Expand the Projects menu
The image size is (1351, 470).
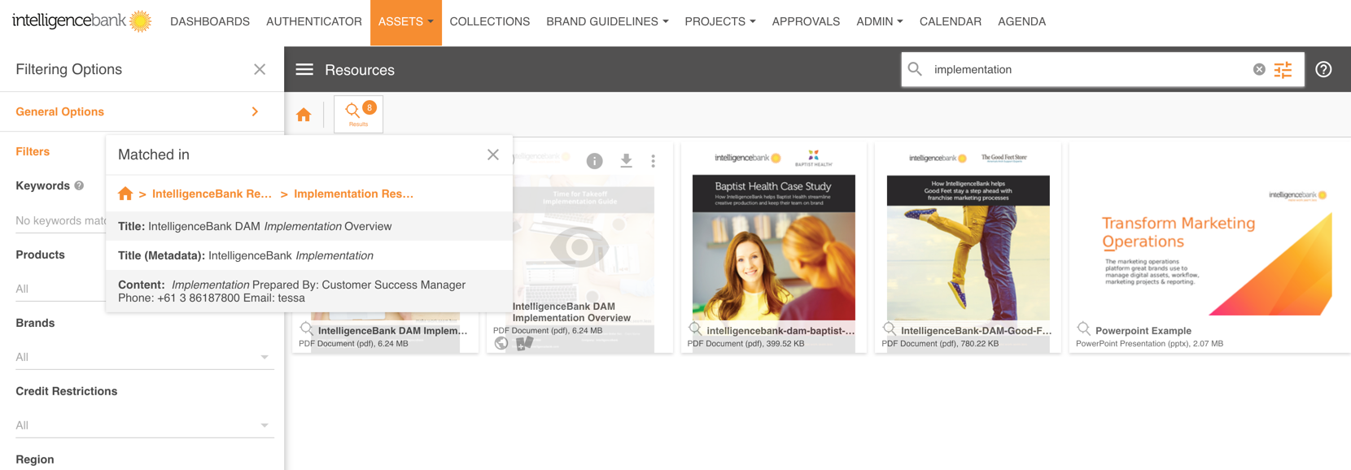click(x=720, y=22)
